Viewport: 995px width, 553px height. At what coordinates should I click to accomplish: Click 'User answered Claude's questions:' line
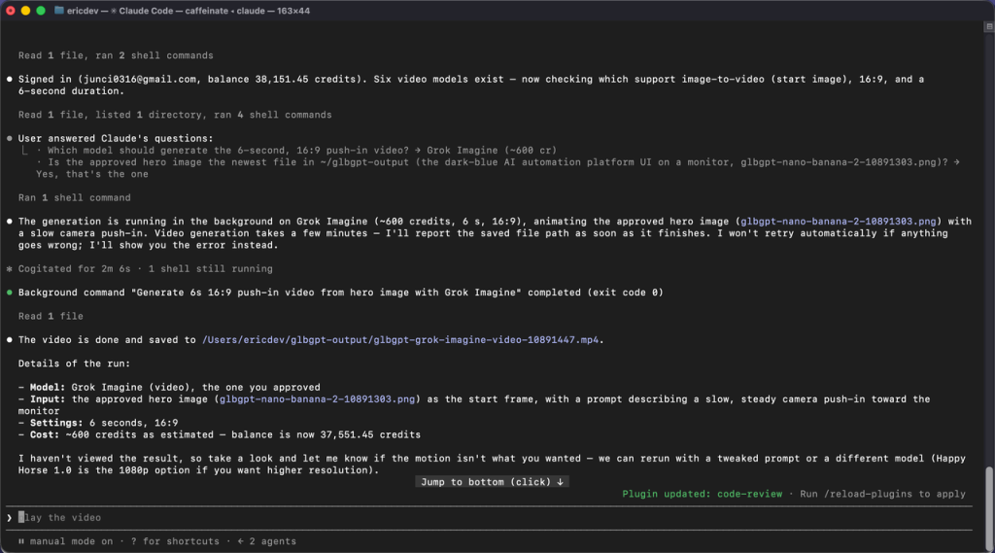[116, 138]
